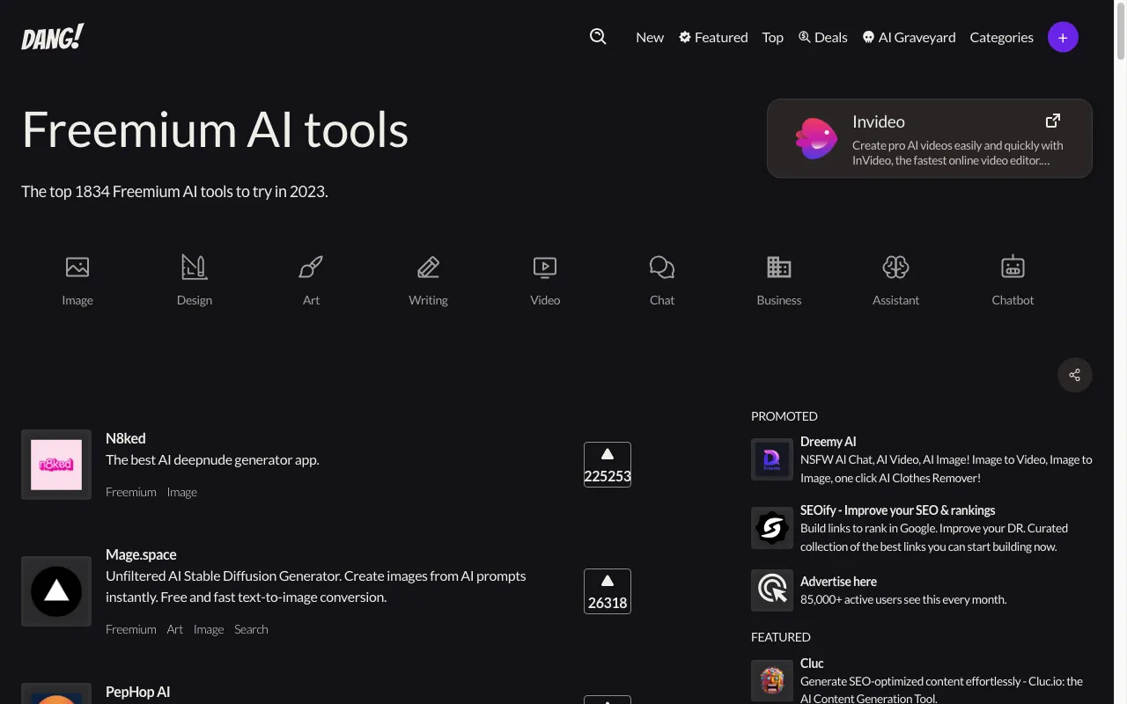Click the Image tag under Mage.space
This screenshot has height=704, width=1127.
(209, 629)
